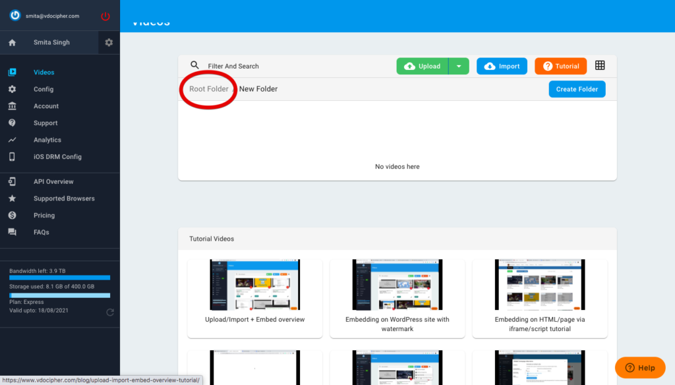
Task: Open the orange Tutorial button
Action: click(560, 66)
